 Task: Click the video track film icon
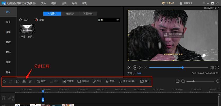click(4, 98)
